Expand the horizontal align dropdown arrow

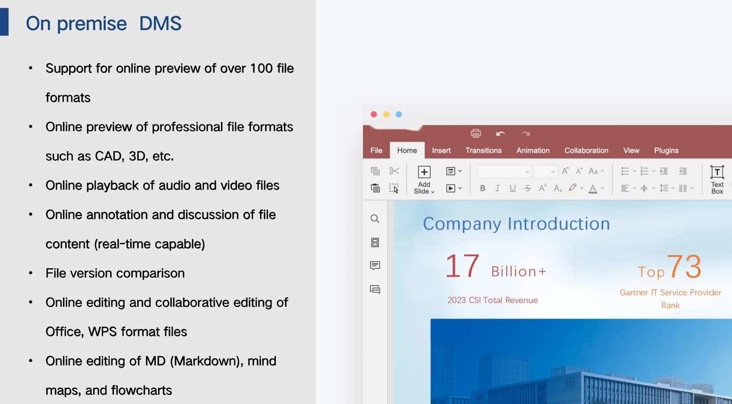634,189
